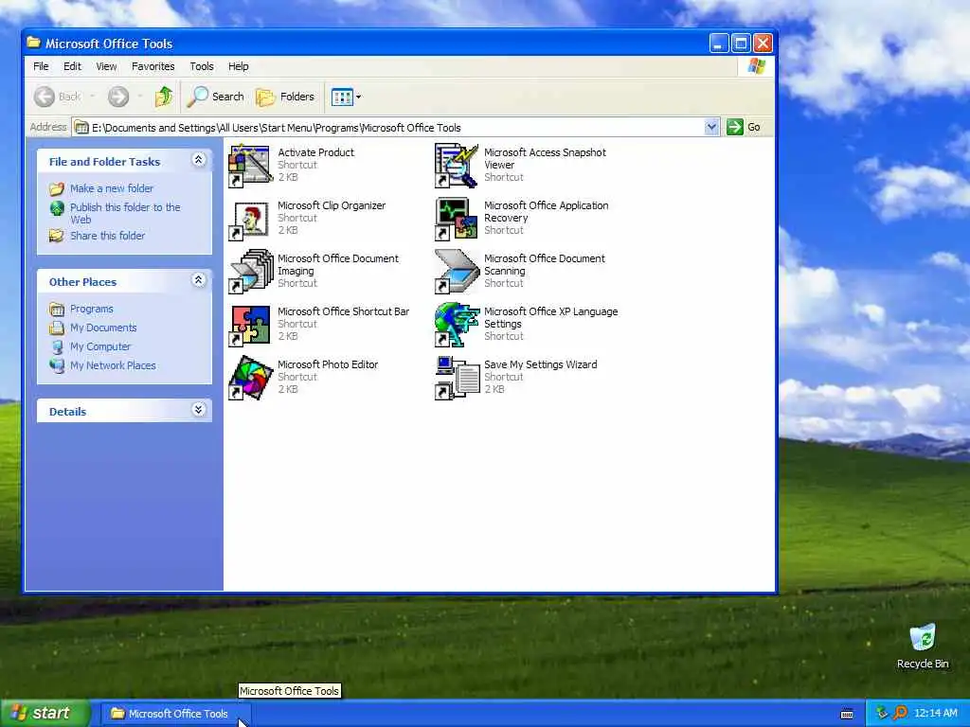The height and width of the screenshot is (727, 970).
Task: Select the Microsoft Access Snapshot Viewer icon
Action: (457, 165)
